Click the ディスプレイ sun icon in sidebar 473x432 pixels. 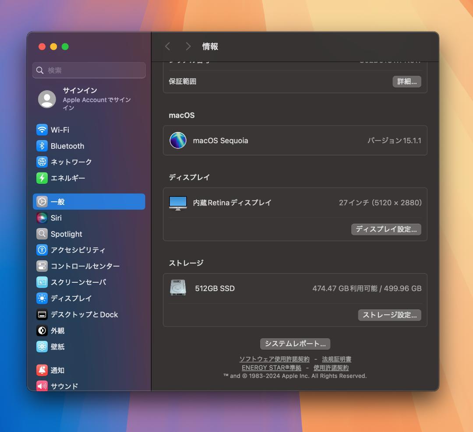click(x=42, y=299)
